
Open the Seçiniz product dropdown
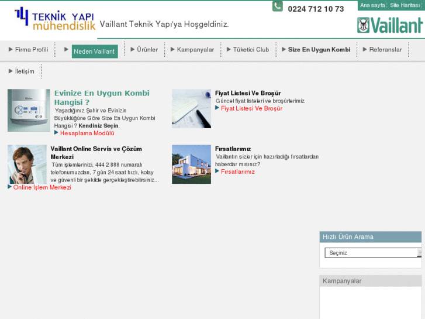coord(373,253)
